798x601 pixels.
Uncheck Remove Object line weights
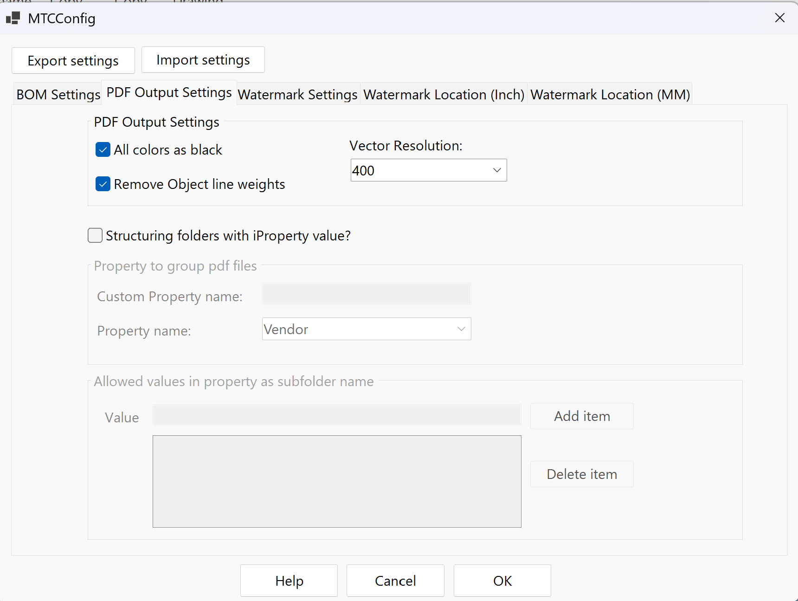[103, 184]
